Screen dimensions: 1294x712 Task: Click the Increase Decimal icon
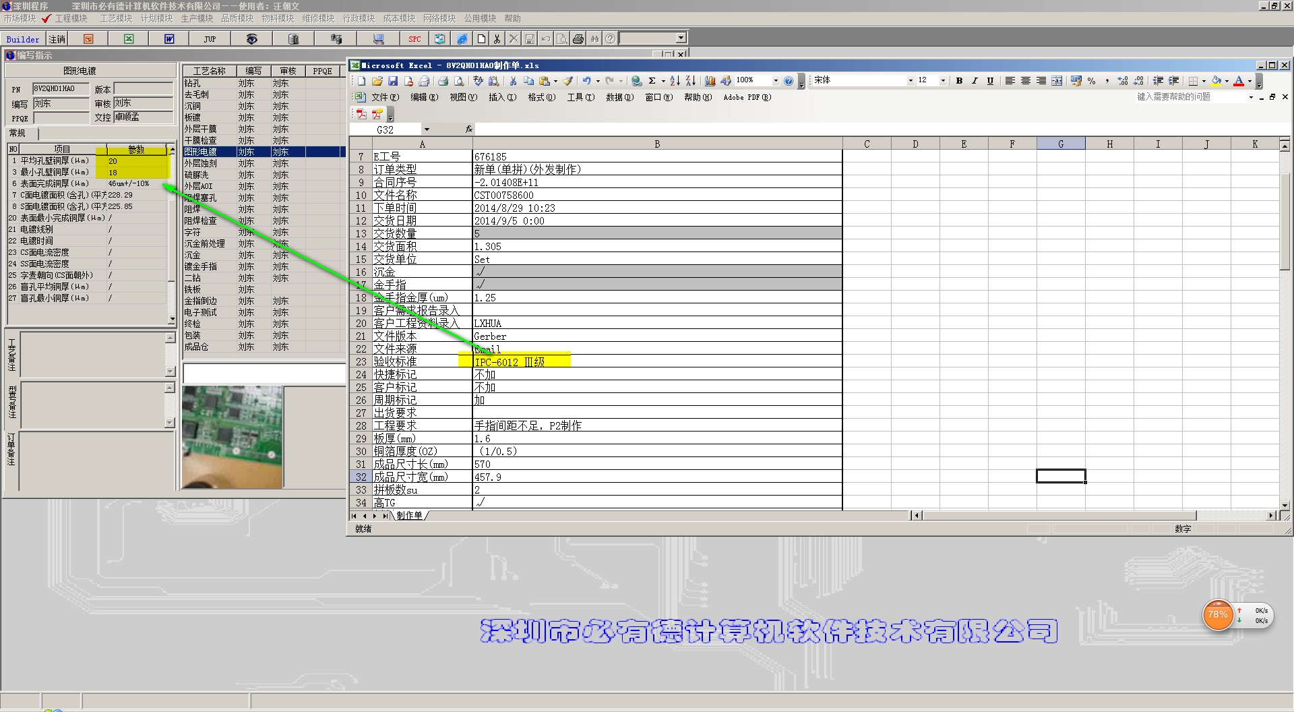(1123, 81)
